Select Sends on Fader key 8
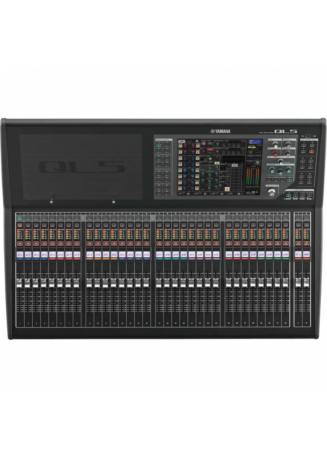 coord(167,165)
